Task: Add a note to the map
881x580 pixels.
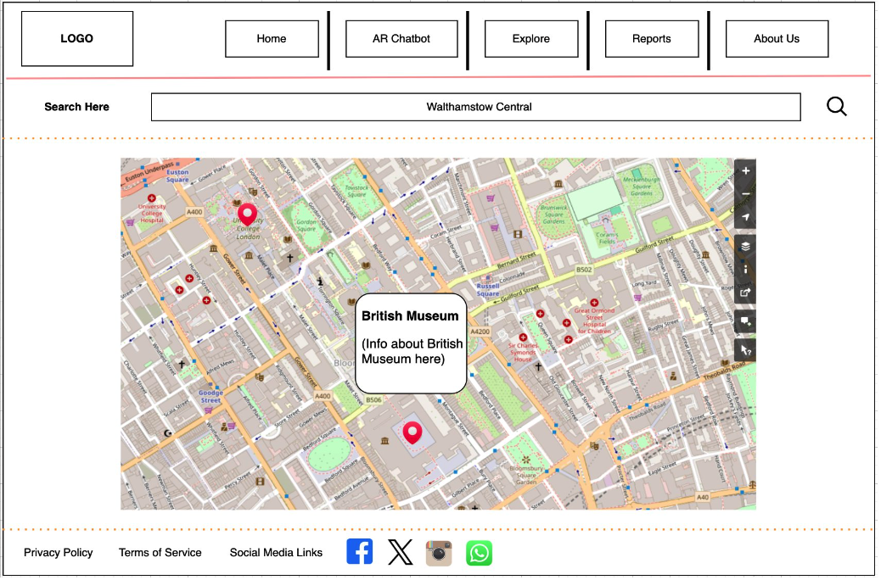Action: click(745, 322)
